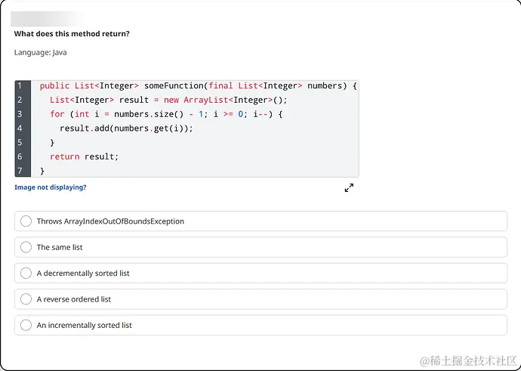Viewport: 521px width, 371px height.
Task: Expand the code image to fullscreen
Action: click(x=349, y=188)
